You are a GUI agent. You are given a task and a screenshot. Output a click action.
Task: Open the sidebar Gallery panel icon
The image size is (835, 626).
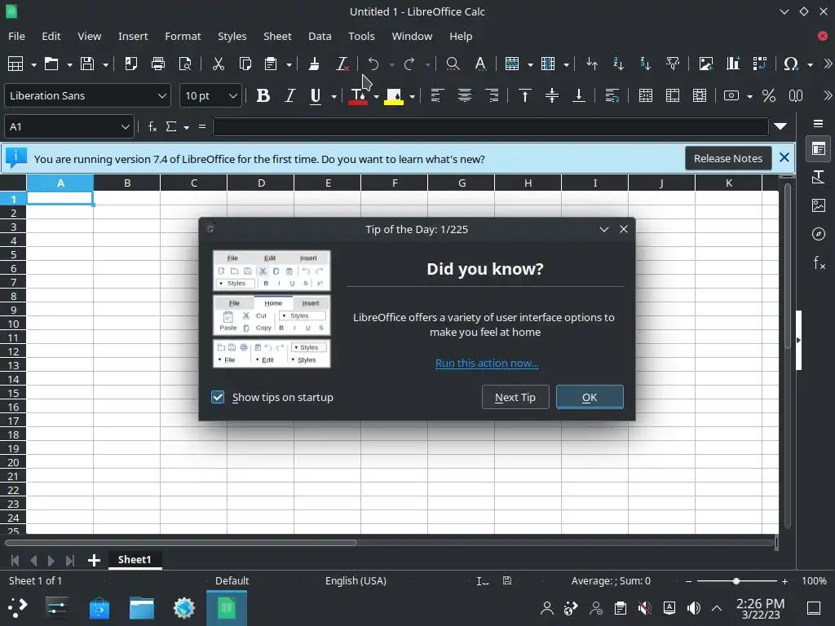pos(819,205)
